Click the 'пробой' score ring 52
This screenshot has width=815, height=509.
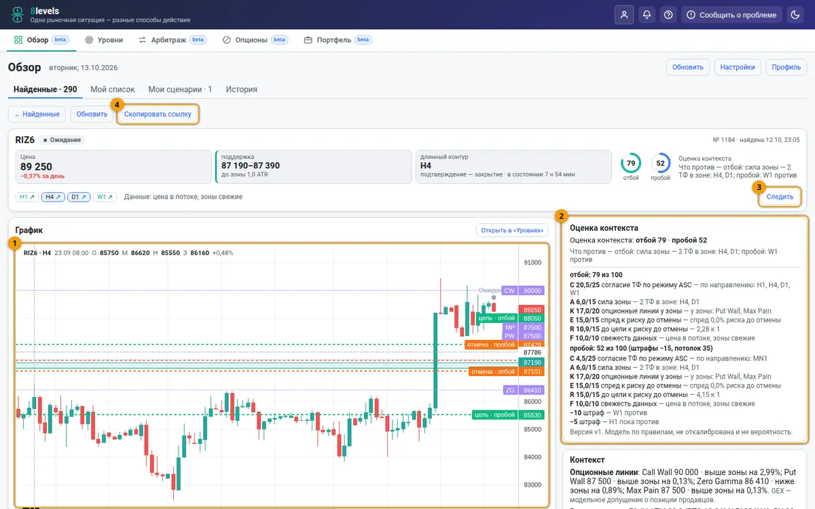(x=661, y=164)
